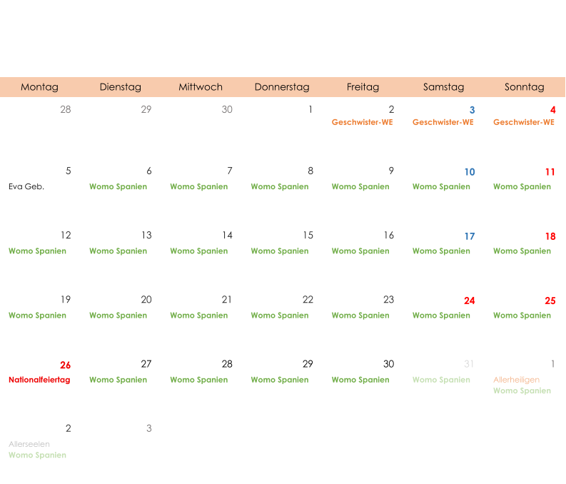Open Womo Spanien event on Thursday 22
This screenshot has width=566, height=484.
click(x=279, y=316)
